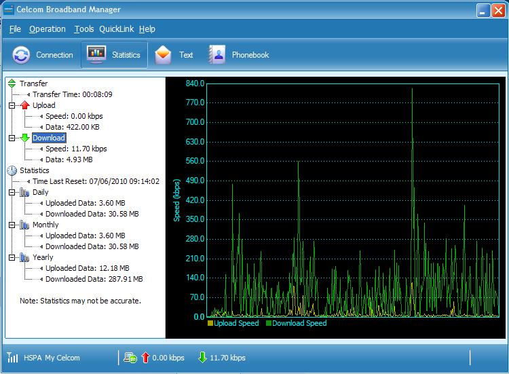Click the network connection icon in status bar
509x374 pixels.
point(130,358)
